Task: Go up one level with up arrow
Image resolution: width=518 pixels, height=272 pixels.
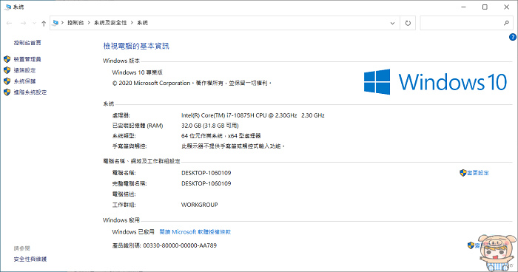Action: point(44,23)
